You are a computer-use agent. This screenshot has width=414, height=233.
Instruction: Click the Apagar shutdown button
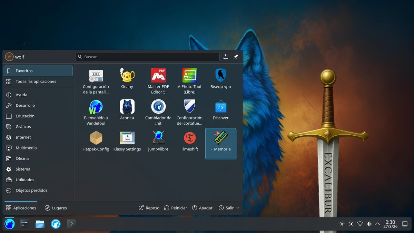click(202, 208)
